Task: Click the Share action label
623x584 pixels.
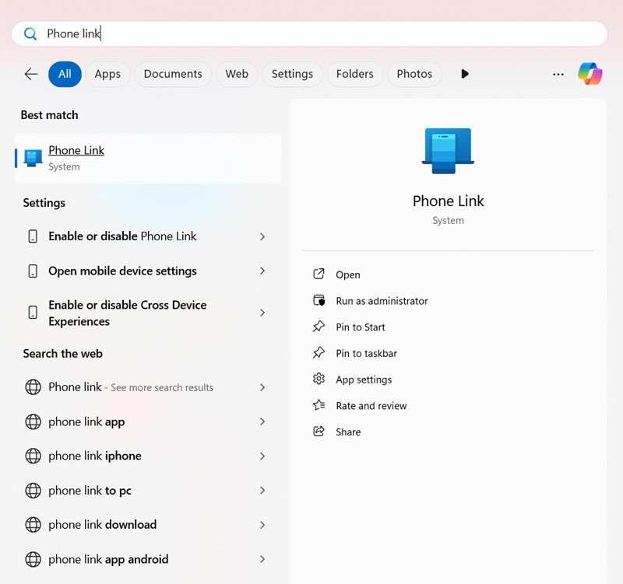Action: tap(348, 432)
